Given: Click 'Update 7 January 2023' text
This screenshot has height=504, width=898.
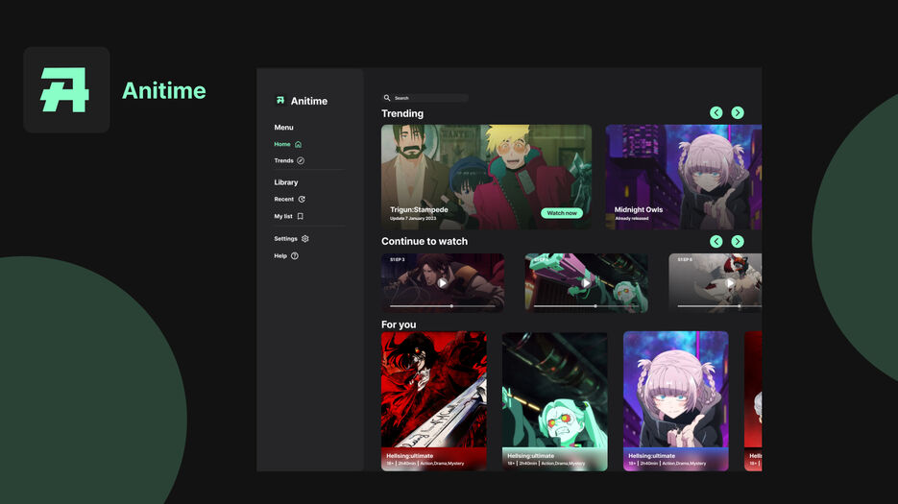Looking at the screenshot, I should tap(413, 218).
